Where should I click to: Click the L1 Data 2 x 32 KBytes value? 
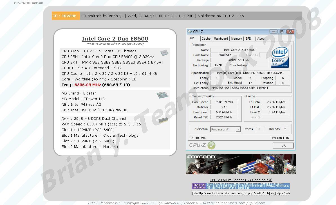[x=276, y=102]
